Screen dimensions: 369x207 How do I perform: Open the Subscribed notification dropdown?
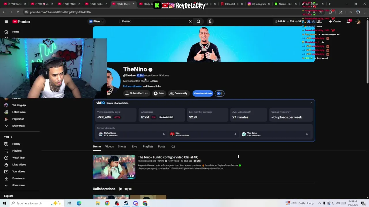pyautogui.click(x=136, y=93)
